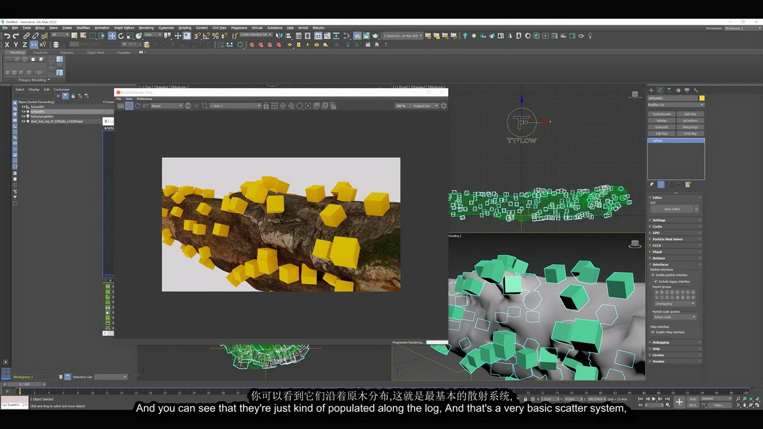This screenshot has width=763, height=429.
Task: Open the Create tab in command panel
Action: [651, 90]
